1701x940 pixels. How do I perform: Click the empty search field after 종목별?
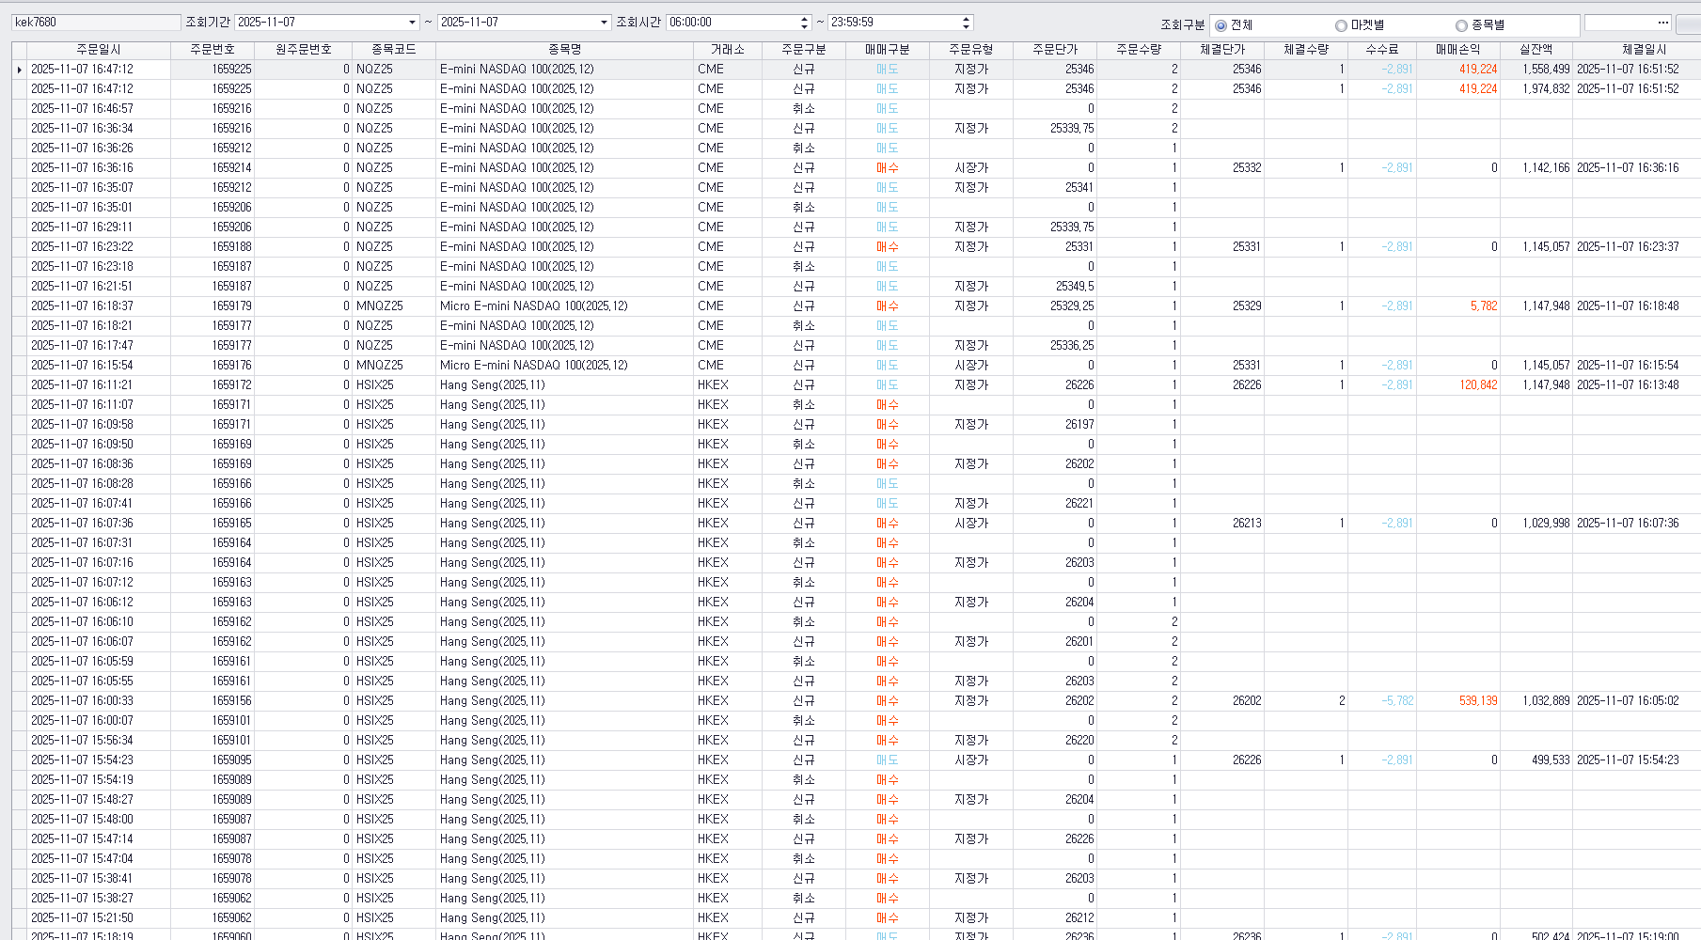click(1619, 23)
